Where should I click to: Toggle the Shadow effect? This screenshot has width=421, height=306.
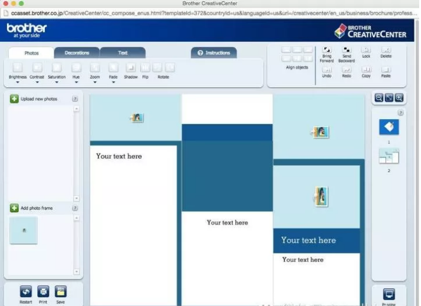pyautogui.click(x=131, y=68)
